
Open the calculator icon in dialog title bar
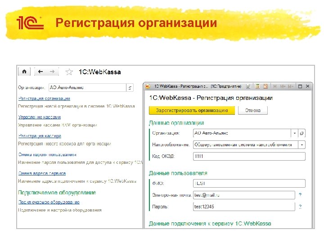pos(257,86)
